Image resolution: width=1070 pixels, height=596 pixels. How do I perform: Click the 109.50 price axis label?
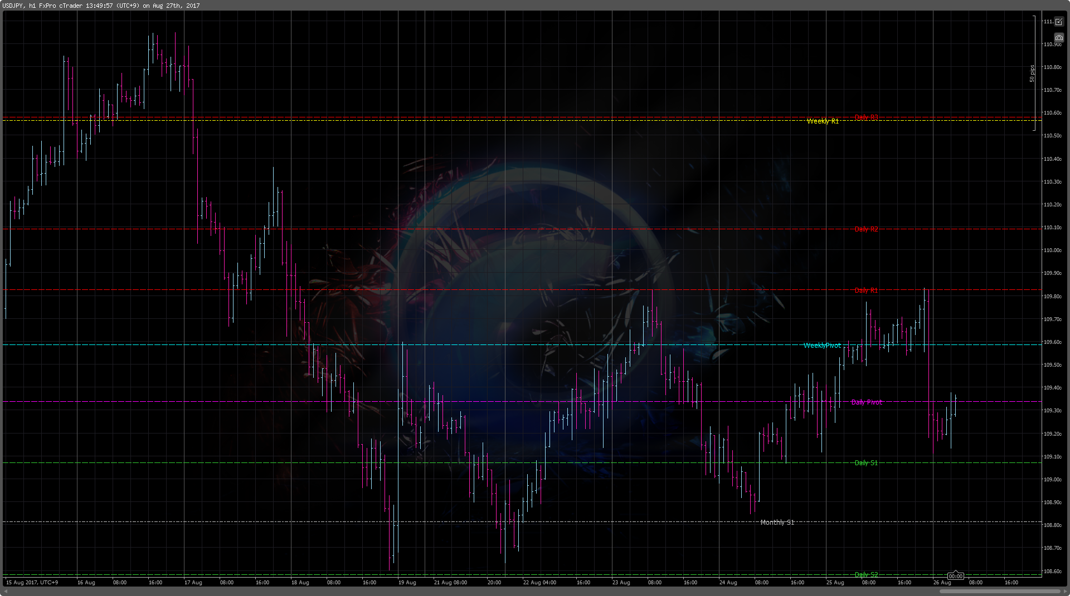(x=1052, y=365)
